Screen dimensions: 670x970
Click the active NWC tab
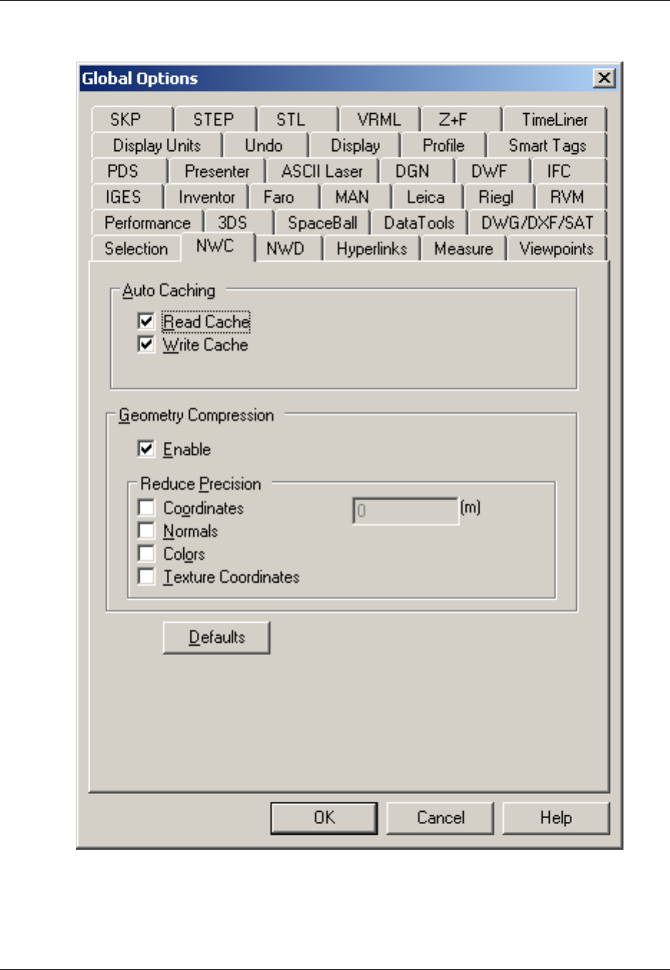218,246
